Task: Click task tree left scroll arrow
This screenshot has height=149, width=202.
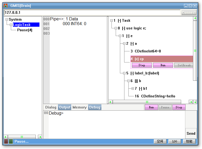Action: 110,102
